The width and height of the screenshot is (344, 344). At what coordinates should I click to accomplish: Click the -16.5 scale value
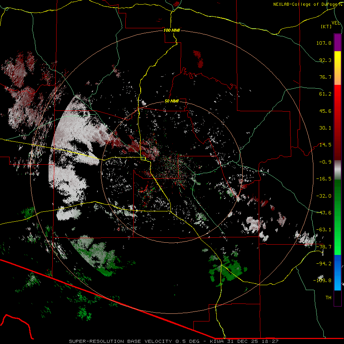pyautogui.click(x=324, y=179)
